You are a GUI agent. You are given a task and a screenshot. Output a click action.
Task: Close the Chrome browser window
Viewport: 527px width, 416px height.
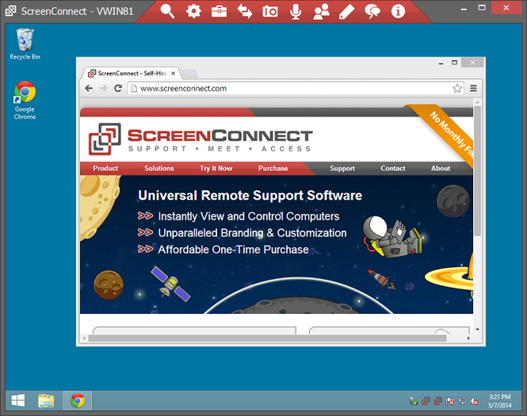472,63
